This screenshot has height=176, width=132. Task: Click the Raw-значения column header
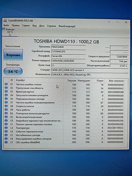click(x=116, y=81)
